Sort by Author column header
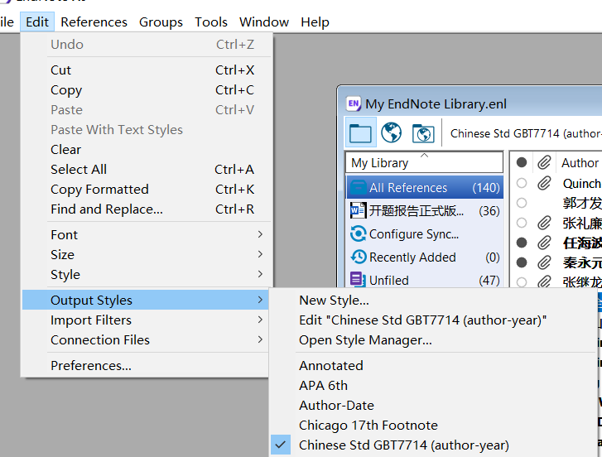602x457 pixels. 580,163
